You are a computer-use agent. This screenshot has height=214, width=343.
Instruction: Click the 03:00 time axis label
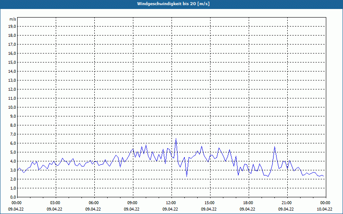click(56, 203)
